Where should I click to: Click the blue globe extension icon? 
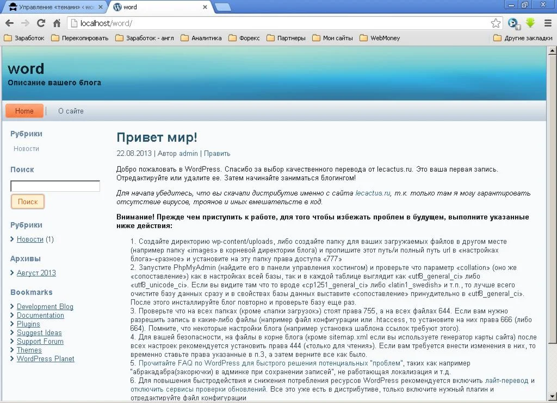tap(513, 23)
